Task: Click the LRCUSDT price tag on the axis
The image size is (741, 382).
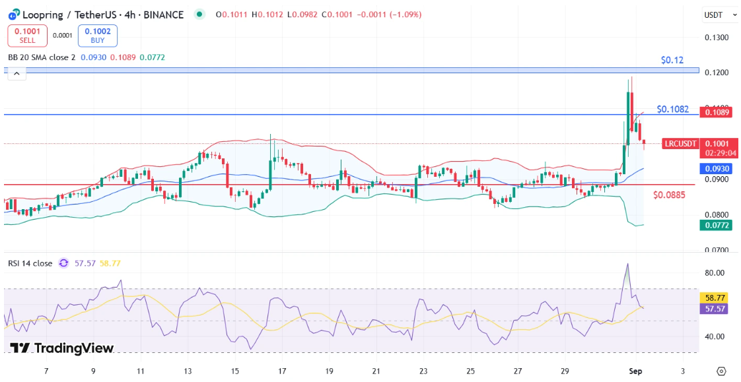Action: tap(680, 144)
